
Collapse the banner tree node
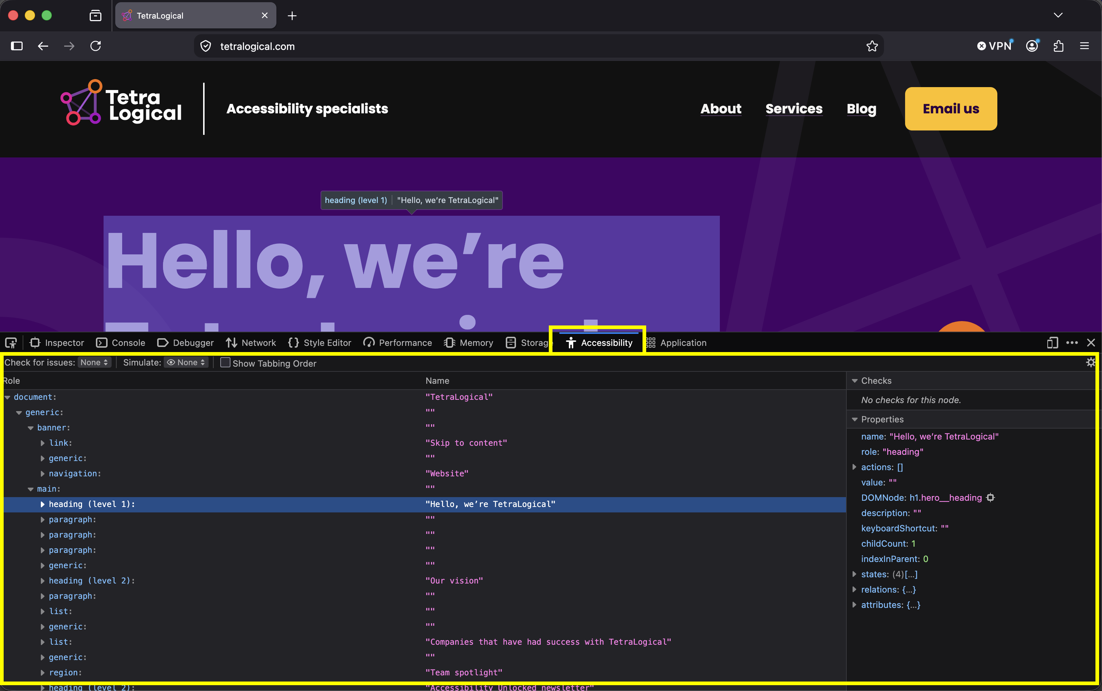click(31, 428)
